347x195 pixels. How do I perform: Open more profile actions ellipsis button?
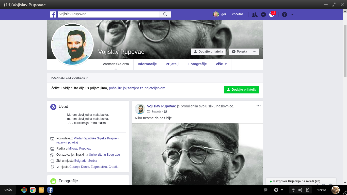click(x=255, y=52)
